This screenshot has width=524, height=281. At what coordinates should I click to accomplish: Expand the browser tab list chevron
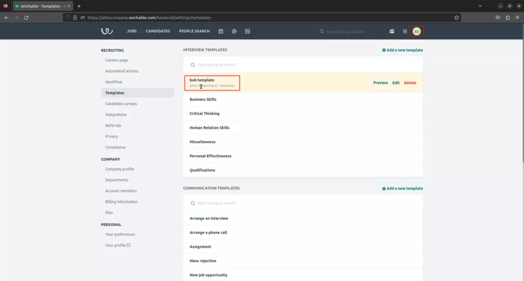tap(480, 6)
